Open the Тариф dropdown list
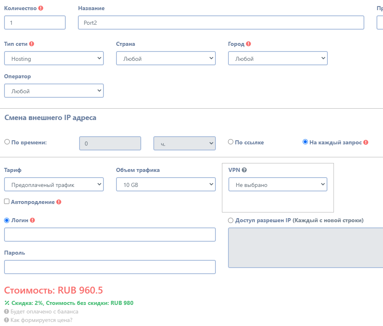The image size is (383, 326). 54,184
